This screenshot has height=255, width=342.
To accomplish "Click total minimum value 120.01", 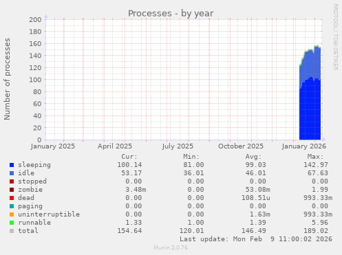I will [x=191, y=231].
